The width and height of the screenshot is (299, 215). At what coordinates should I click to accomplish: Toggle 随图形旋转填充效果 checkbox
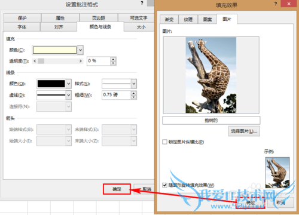point(164,185)
